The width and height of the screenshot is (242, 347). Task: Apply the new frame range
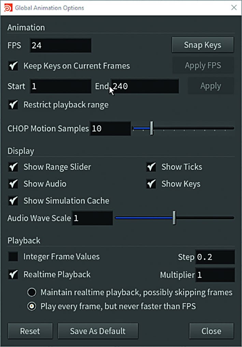[211, 86]
